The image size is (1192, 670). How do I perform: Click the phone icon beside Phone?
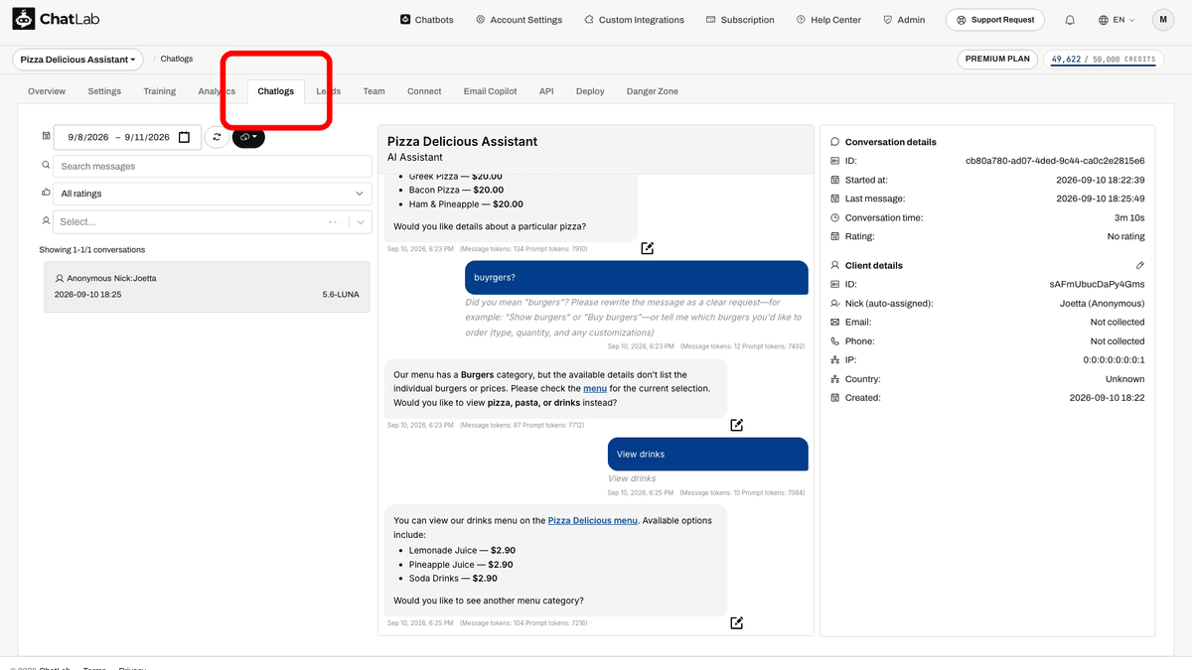835,340
